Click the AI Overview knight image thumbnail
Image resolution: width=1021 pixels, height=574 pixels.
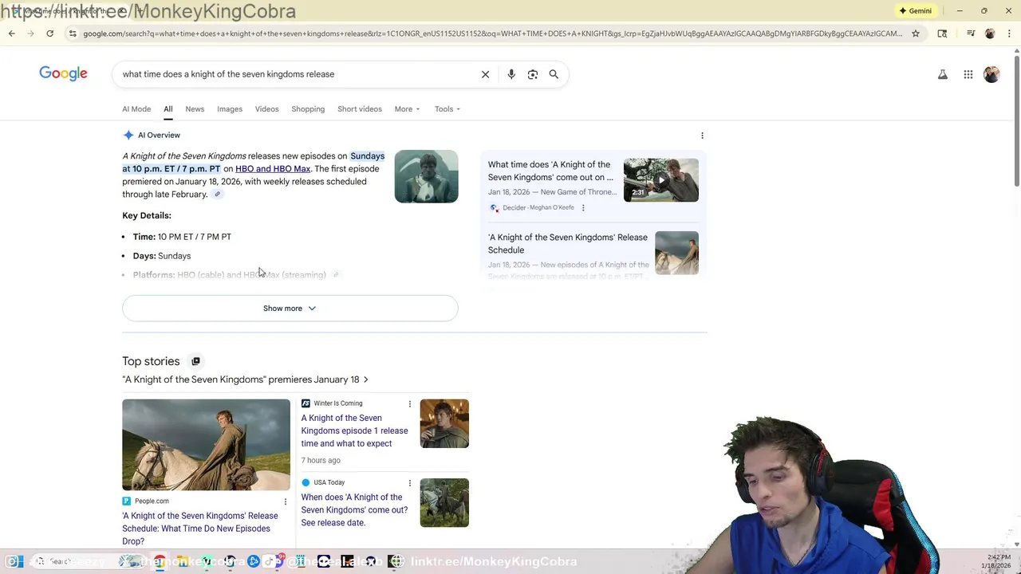coord(426,176)
